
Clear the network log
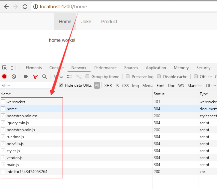click(x=14, y=76)
